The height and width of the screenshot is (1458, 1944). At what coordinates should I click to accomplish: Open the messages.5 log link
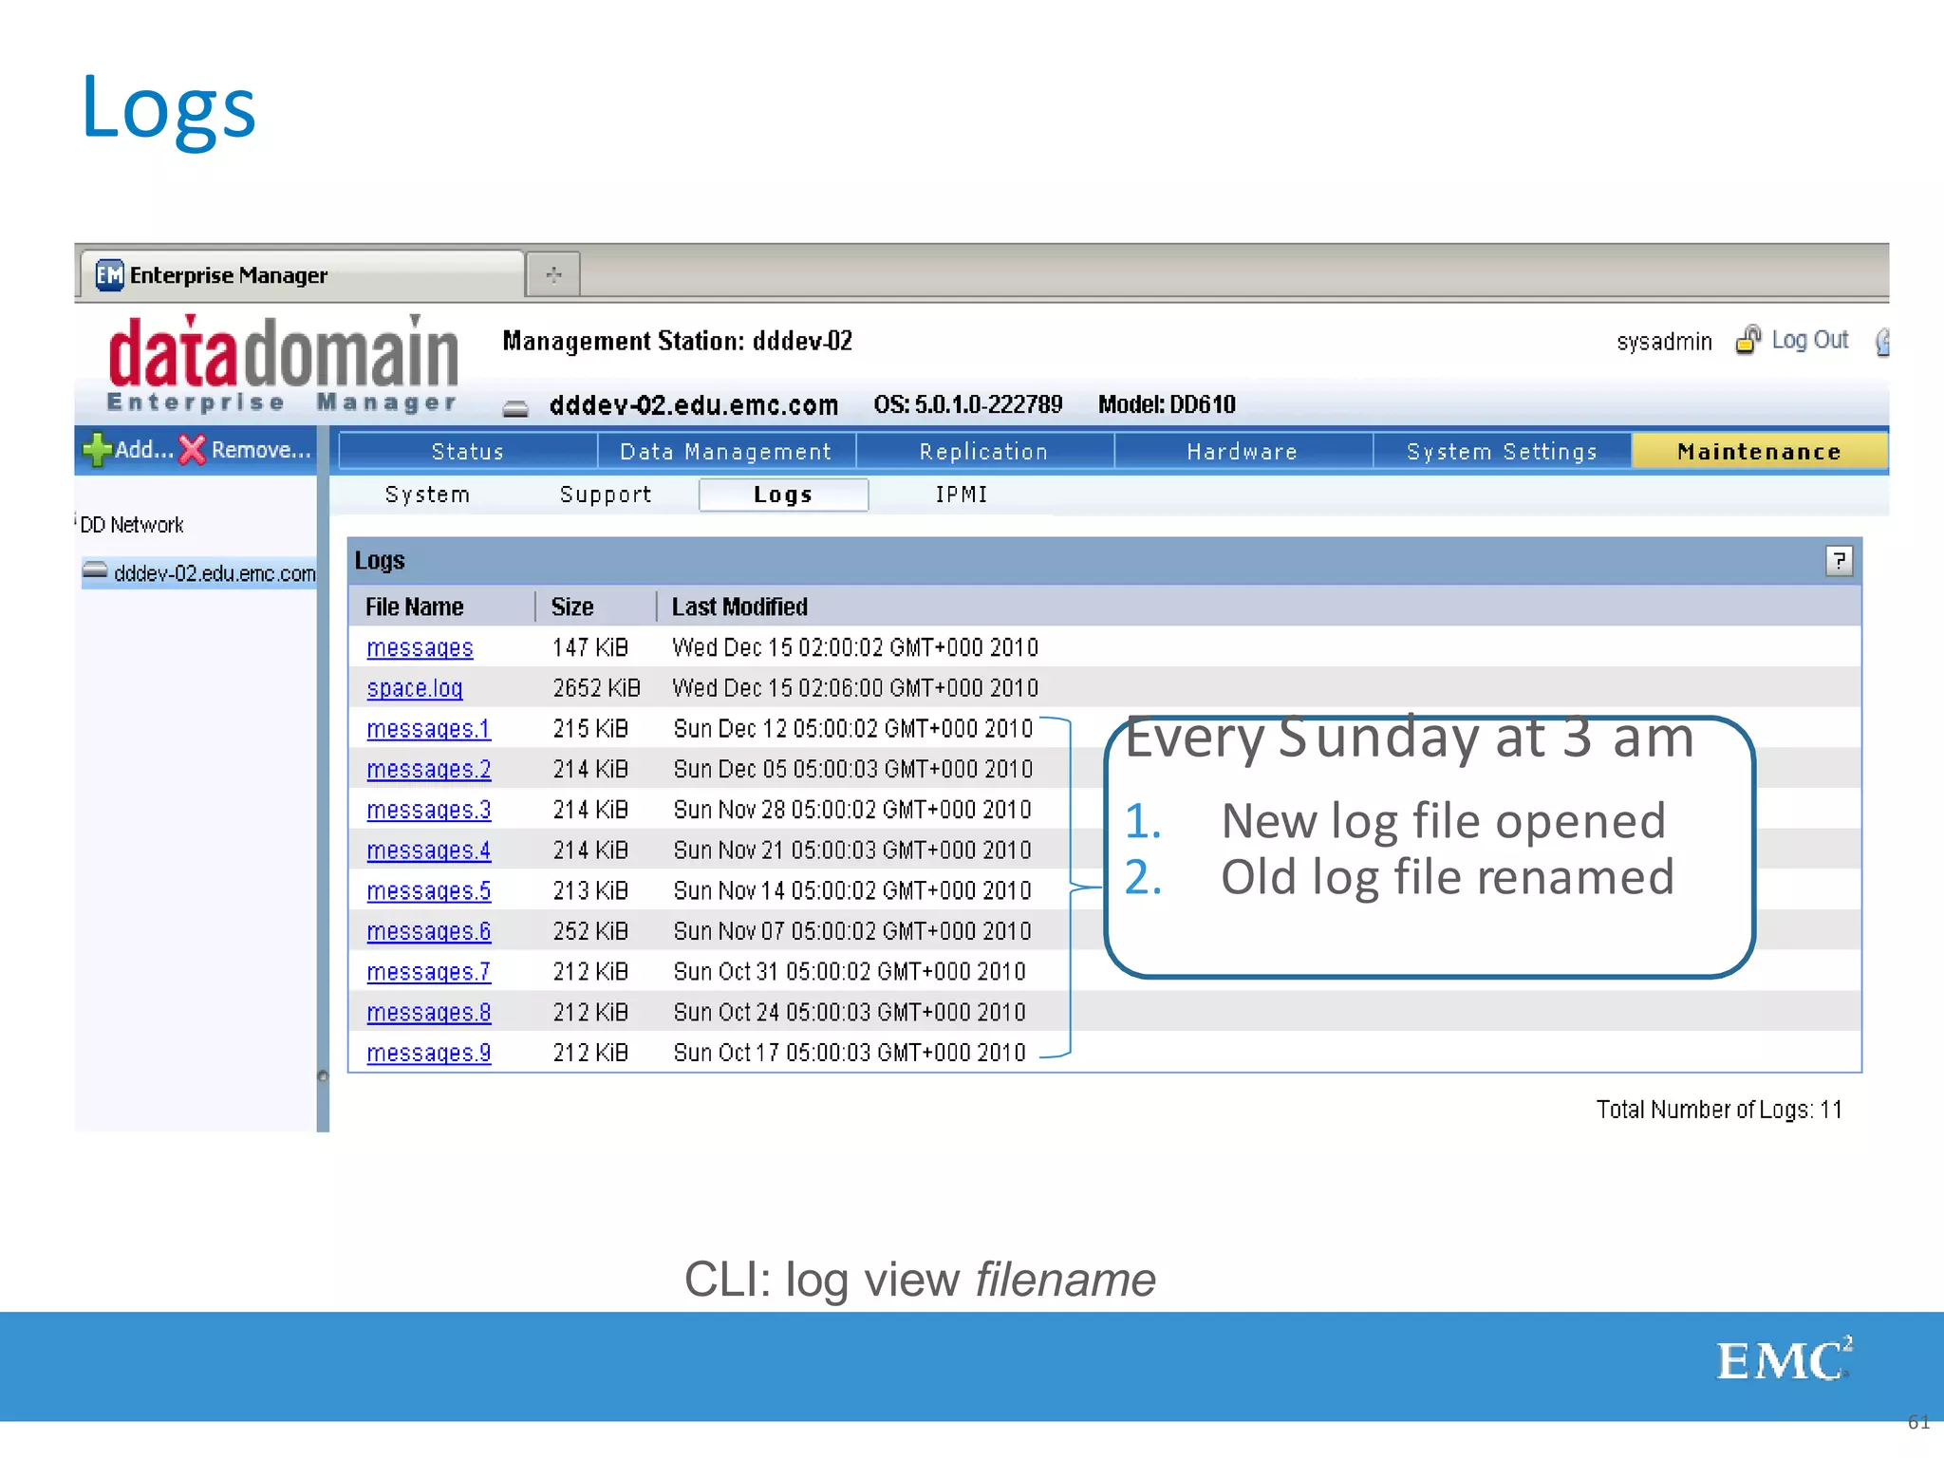point(429,891)
